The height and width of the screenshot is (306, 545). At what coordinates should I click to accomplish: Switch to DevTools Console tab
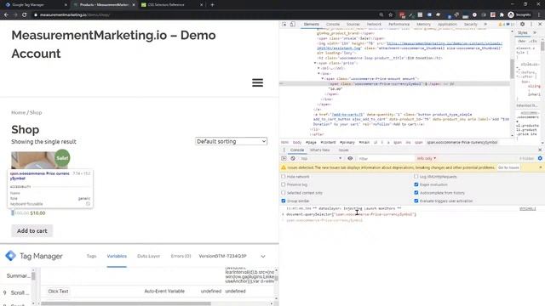[x=333, y=25]
